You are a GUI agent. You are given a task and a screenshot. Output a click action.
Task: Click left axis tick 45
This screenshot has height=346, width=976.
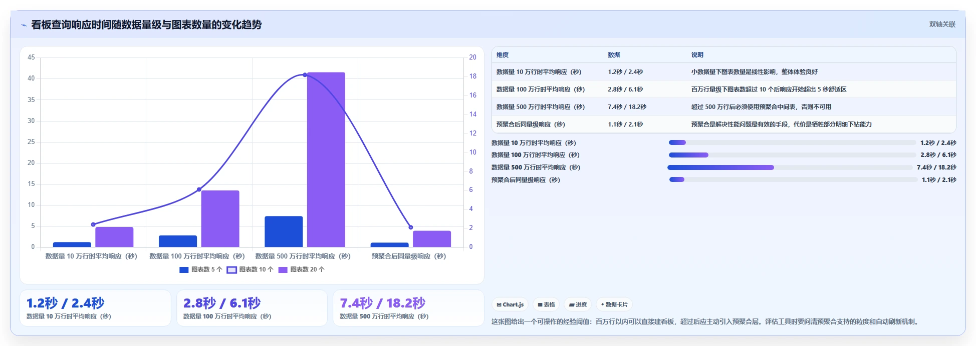[31, 57]
